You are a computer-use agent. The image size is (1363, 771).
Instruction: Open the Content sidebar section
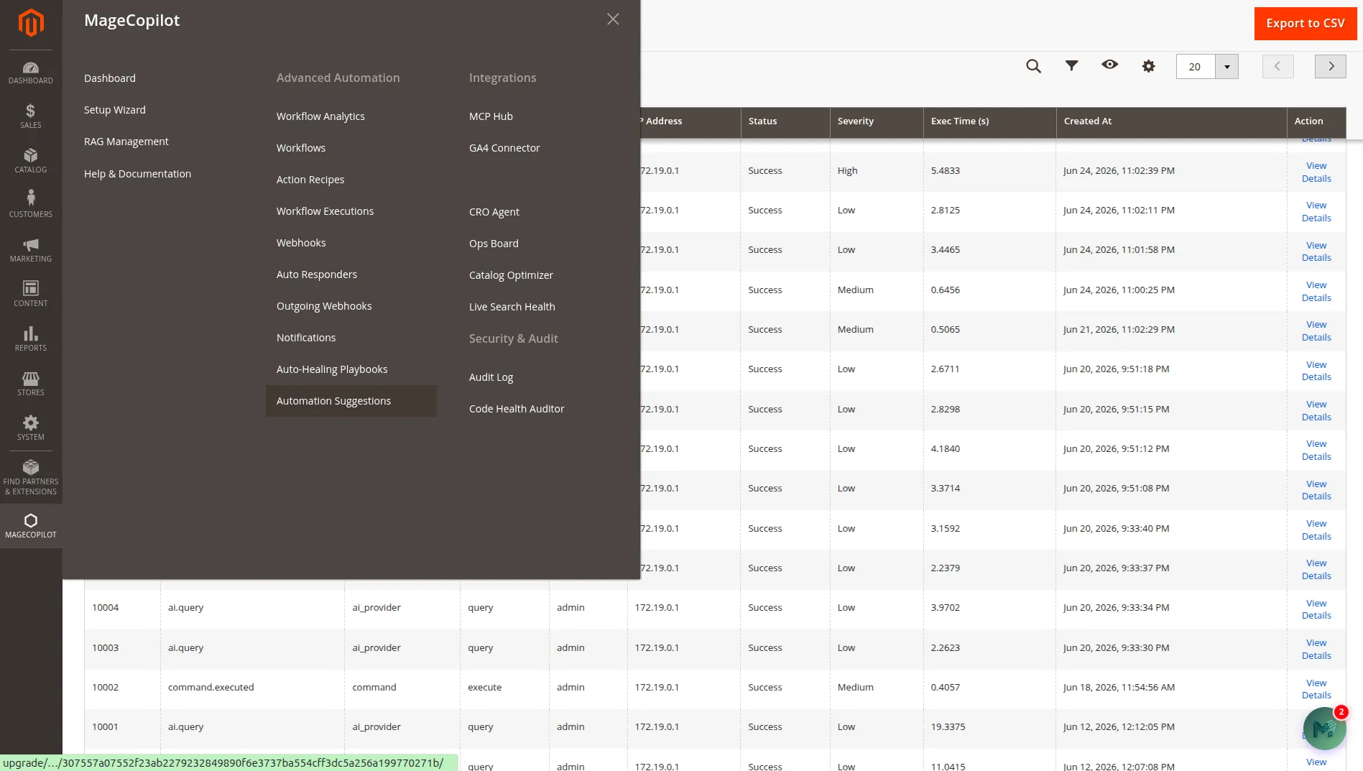[31, 295]
